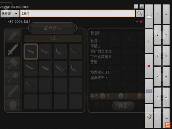
Task: Select the first highlighted sword thumbnail
Action: tap(31, 51)
